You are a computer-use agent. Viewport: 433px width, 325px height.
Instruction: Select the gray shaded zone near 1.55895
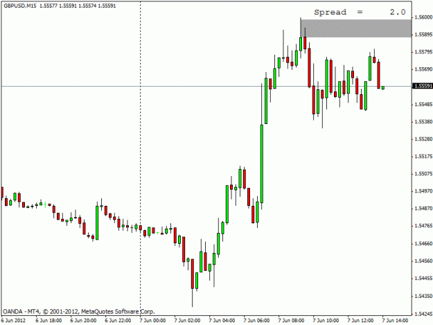pyautogui.click(x=356, y=28)
